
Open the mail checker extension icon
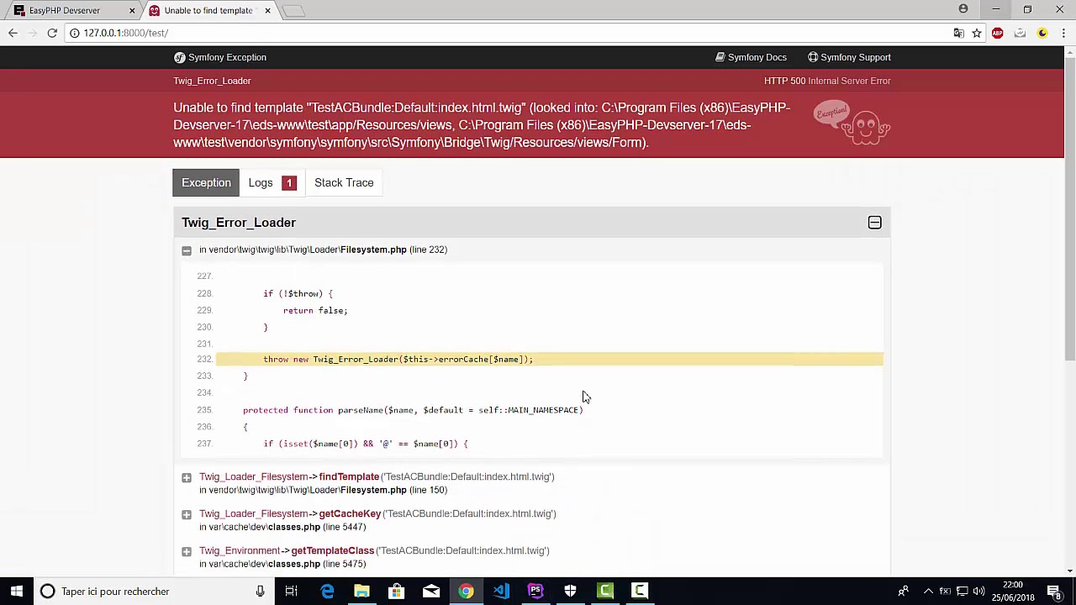1020,33
